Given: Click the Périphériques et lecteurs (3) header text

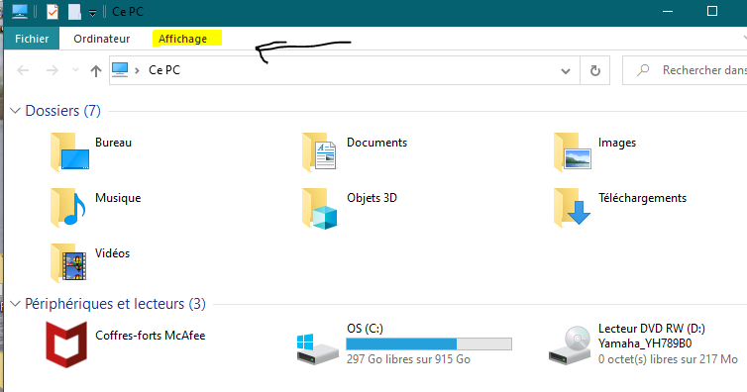Looking at the screenshot, I should coord(115,304).
